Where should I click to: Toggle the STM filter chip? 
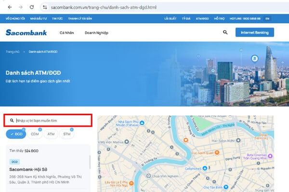67,134
